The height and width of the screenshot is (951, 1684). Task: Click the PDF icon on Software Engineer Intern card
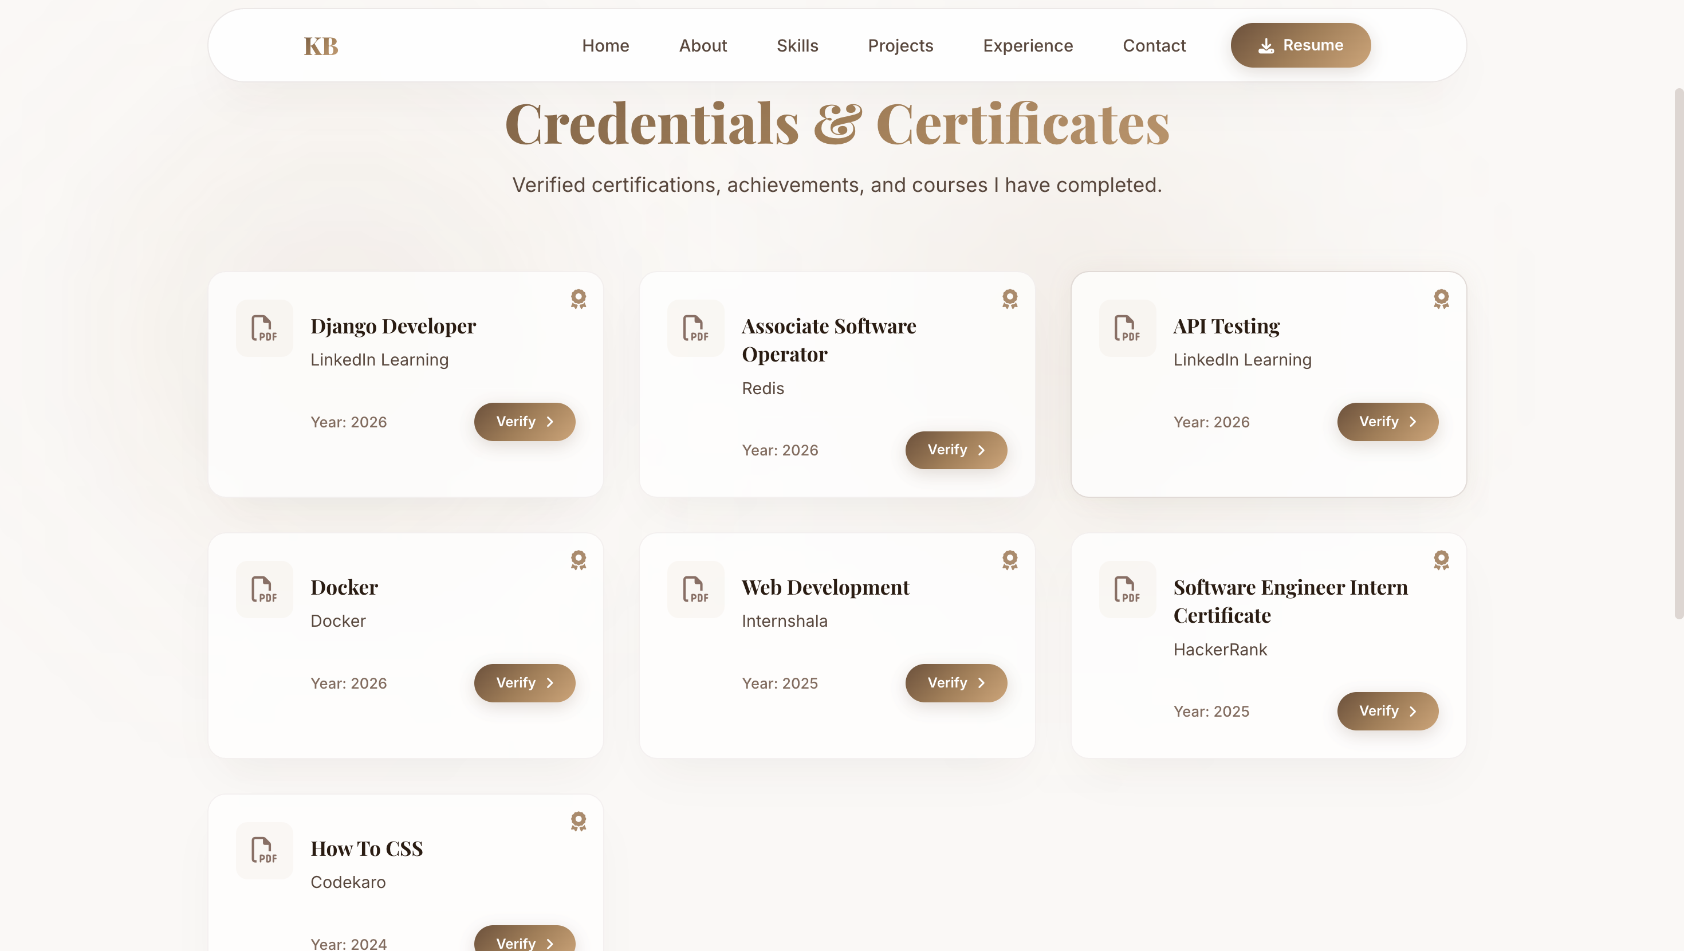tap(1127, 590)
